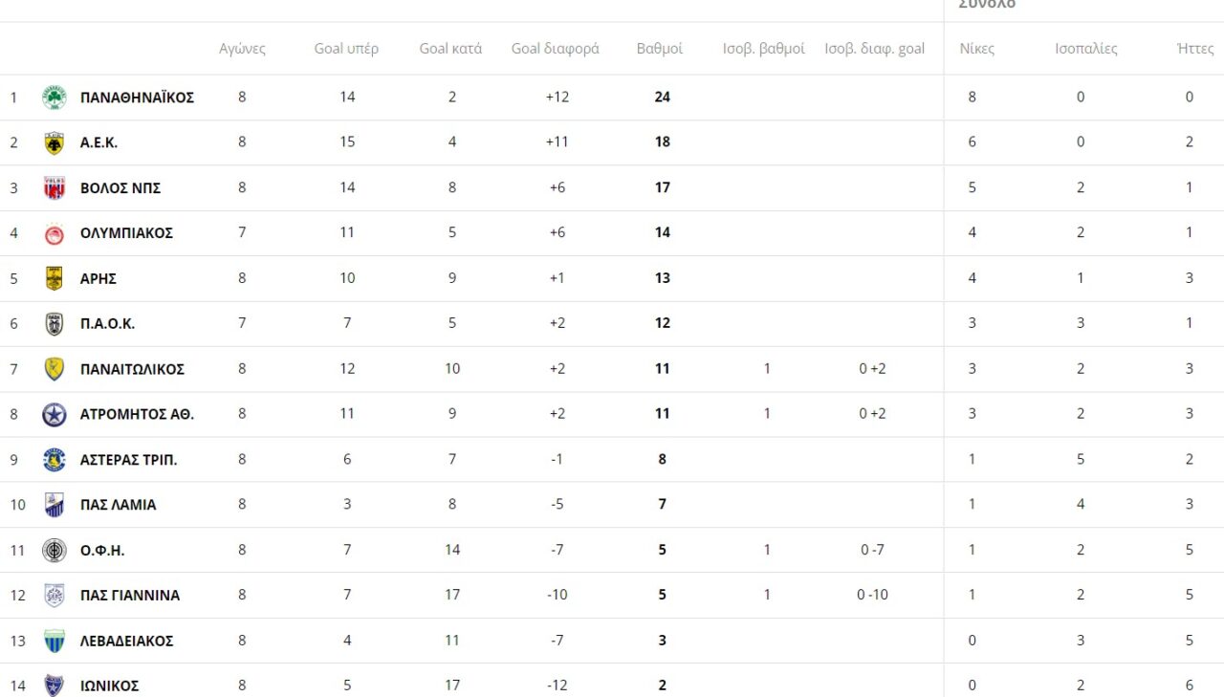Image resolution: width=1224 pixels, height=697 pixels.
Task: Sort by Goal διαφορά column header
Action: coord(555,49)
